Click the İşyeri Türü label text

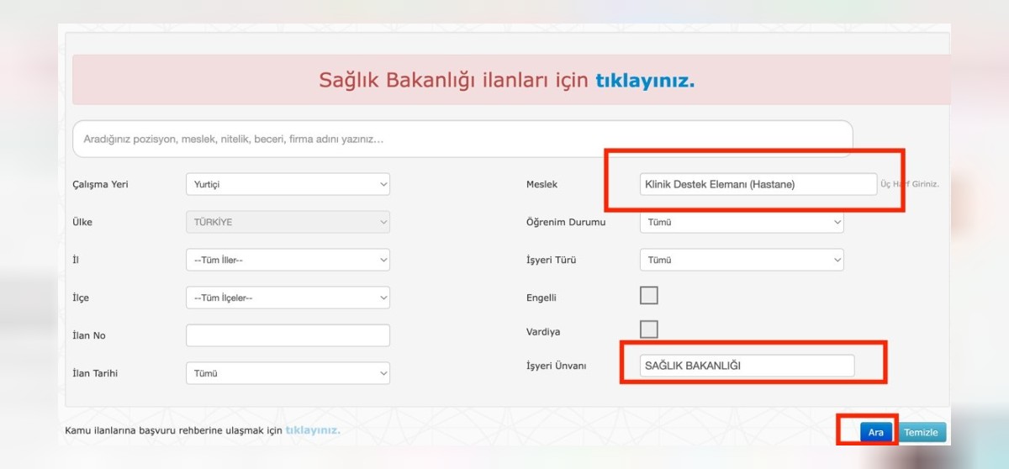(551, 260)
